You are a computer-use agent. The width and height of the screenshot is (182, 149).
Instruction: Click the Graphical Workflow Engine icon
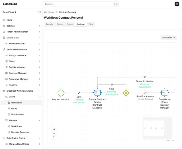pos(4,91)
